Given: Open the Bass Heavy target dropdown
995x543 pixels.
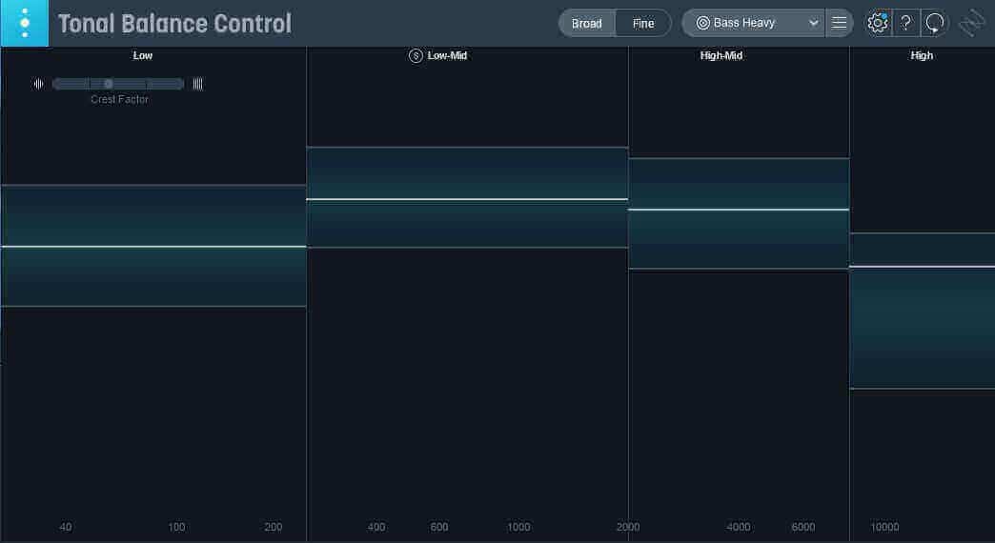Looking at the screenshot, I should (x=754, y=23).
